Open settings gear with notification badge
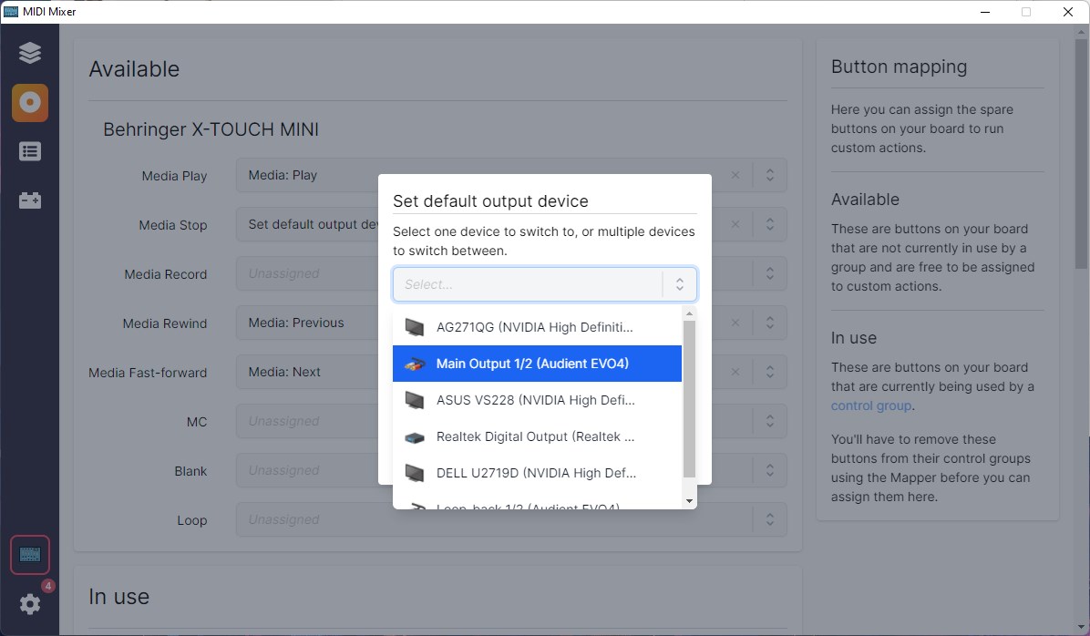Screen dimensions: 1090x636 pyautogui.click(x=30, y=603)
